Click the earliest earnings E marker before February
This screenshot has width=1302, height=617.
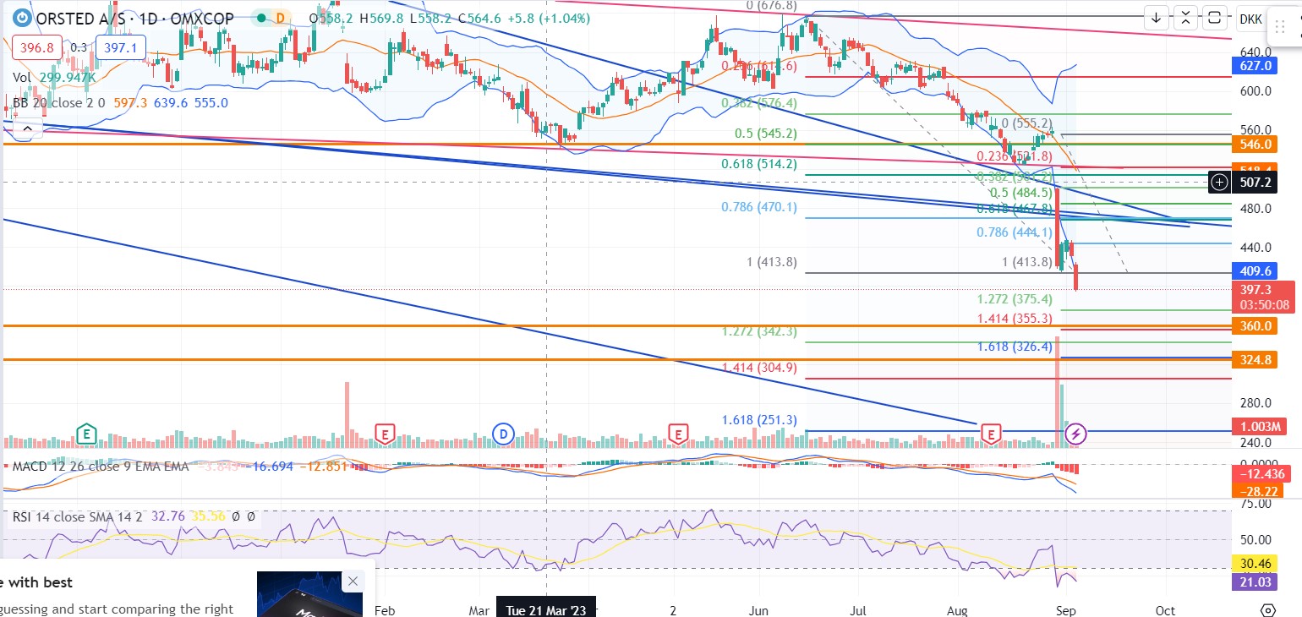85,434
